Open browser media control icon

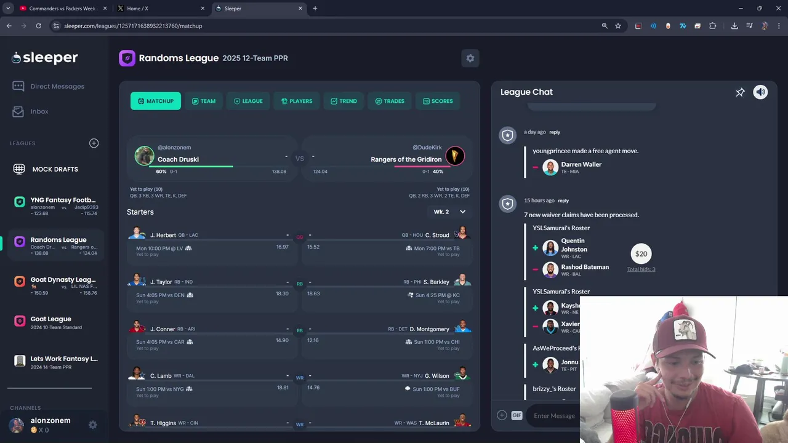pos(749,26)
